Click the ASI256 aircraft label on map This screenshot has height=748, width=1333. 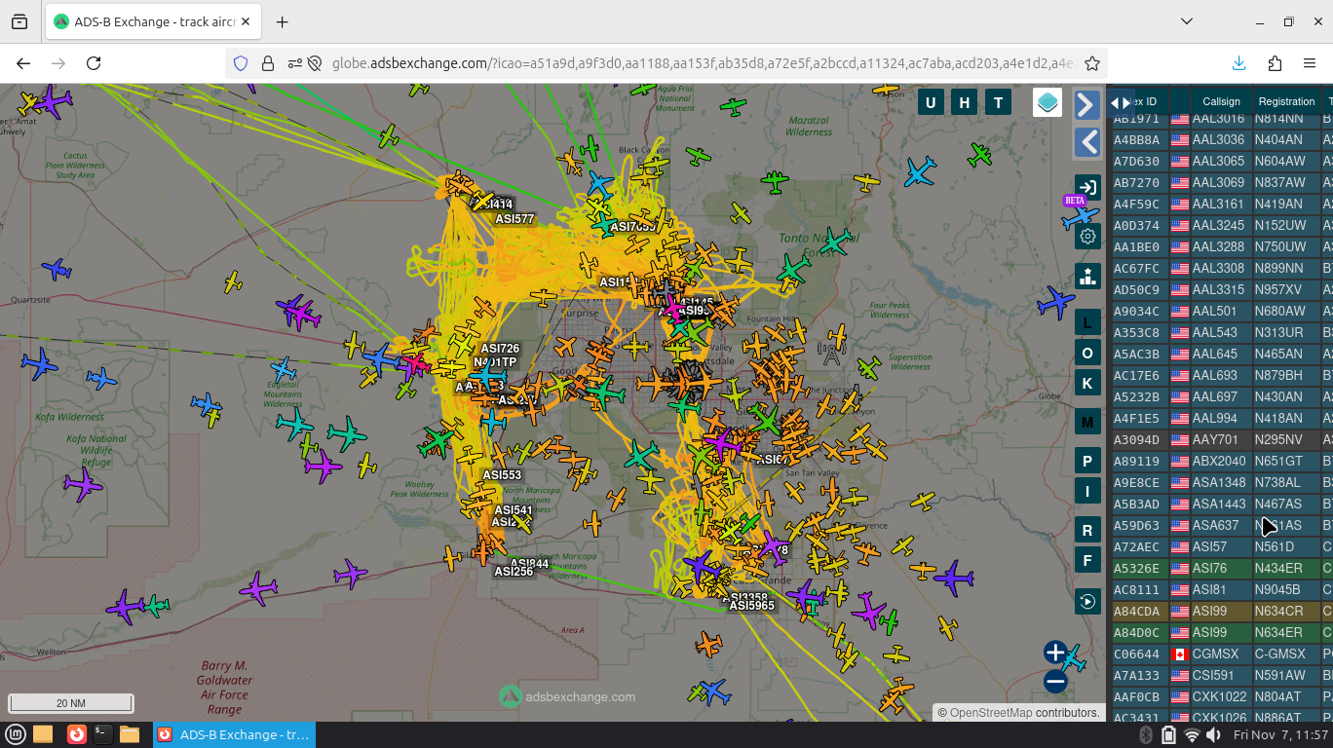coord(514,572)
